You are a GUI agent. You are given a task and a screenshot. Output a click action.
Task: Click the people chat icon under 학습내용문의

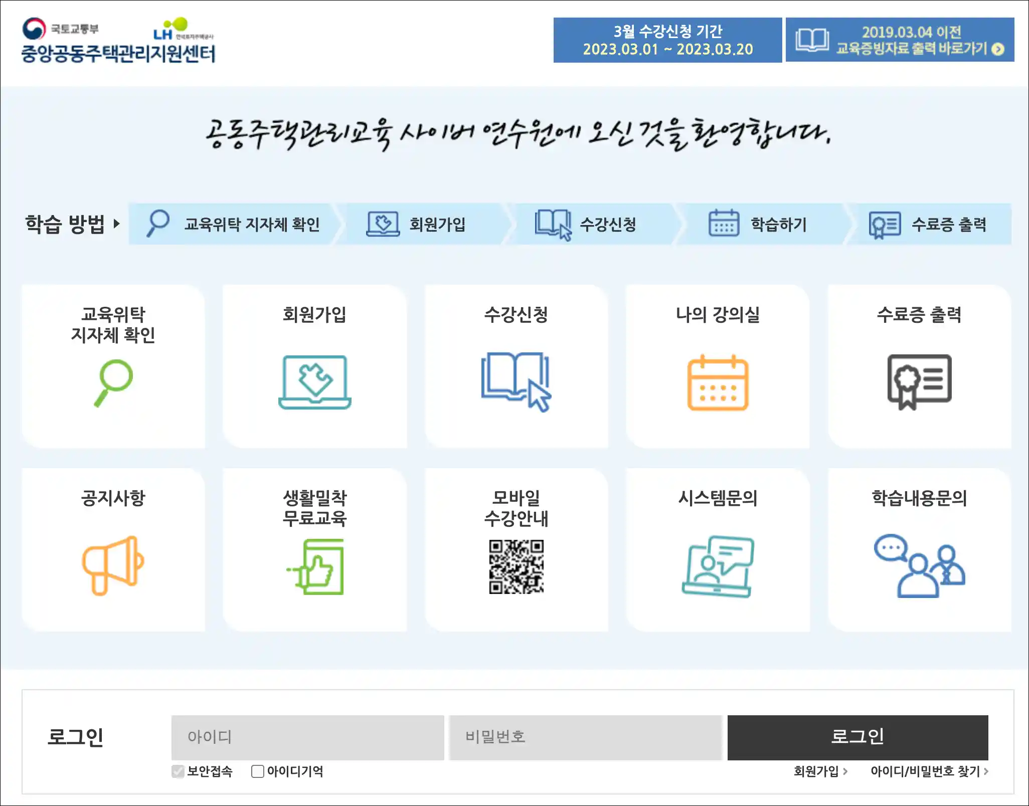(x=919, y=565)
